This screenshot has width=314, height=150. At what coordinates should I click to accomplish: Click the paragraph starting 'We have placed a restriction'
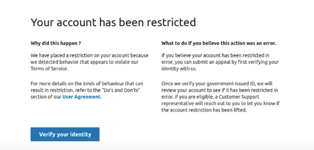(x=90, y=62)
